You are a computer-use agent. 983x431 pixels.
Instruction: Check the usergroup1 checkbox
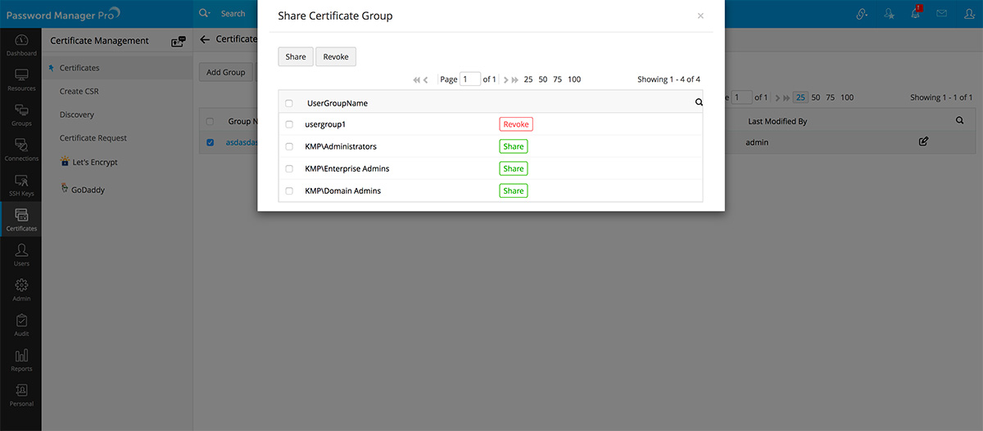[289, 124]
